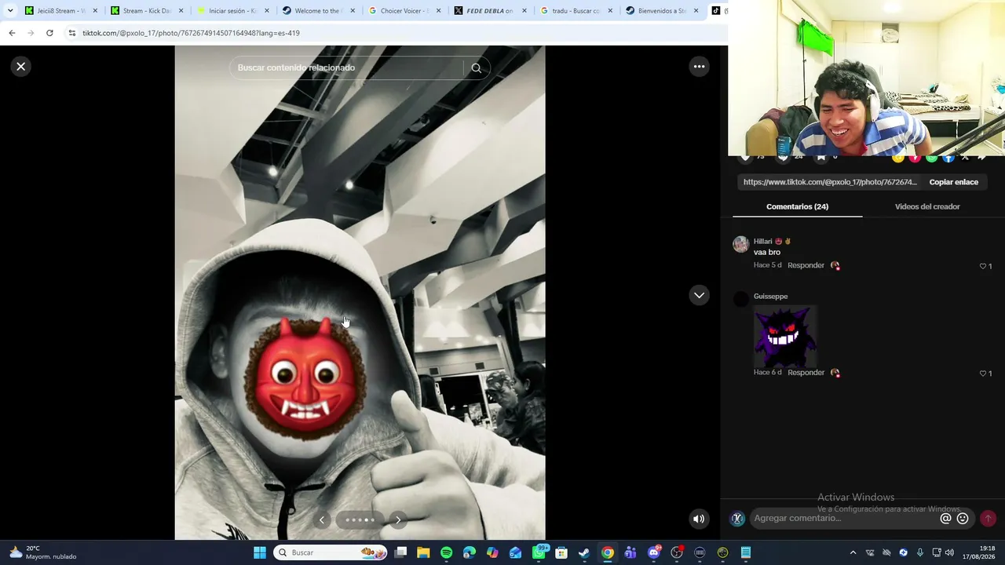Click the Windows taskbar 'Buscar' search box
Image resolution: width=1005 pixels, height=565 pixels.
[331, 552]
